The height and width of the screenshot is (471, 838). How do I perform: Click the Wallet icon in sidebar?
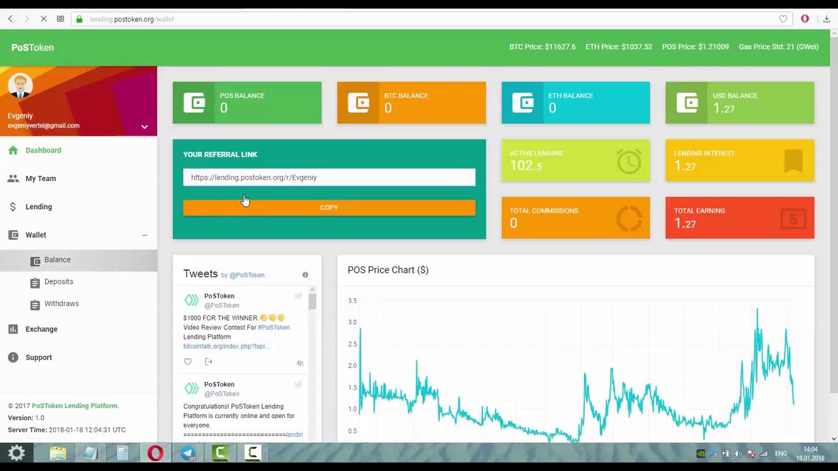tap(13, 235)
